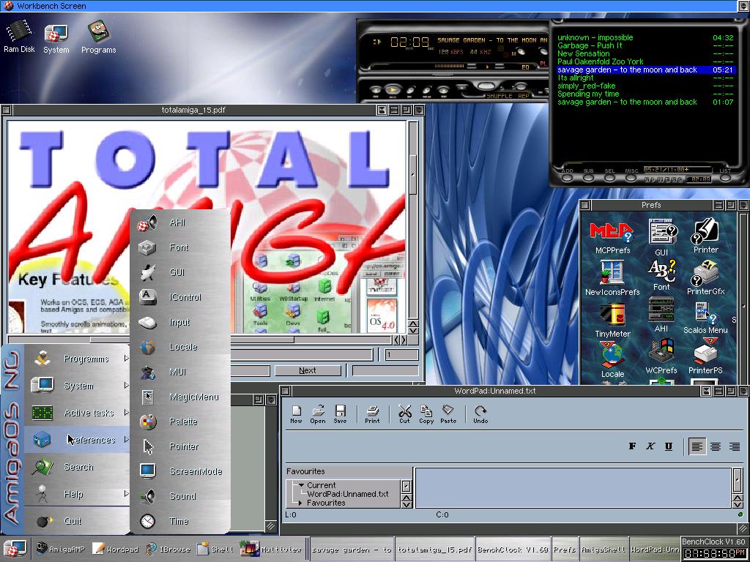
Task: Click the Print icon in WordPad
Action: [372, 414]
